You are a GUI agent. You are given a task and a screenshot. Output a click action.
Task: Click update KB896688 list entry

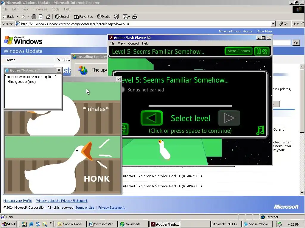pyautogui.click(x=162, y=186)
